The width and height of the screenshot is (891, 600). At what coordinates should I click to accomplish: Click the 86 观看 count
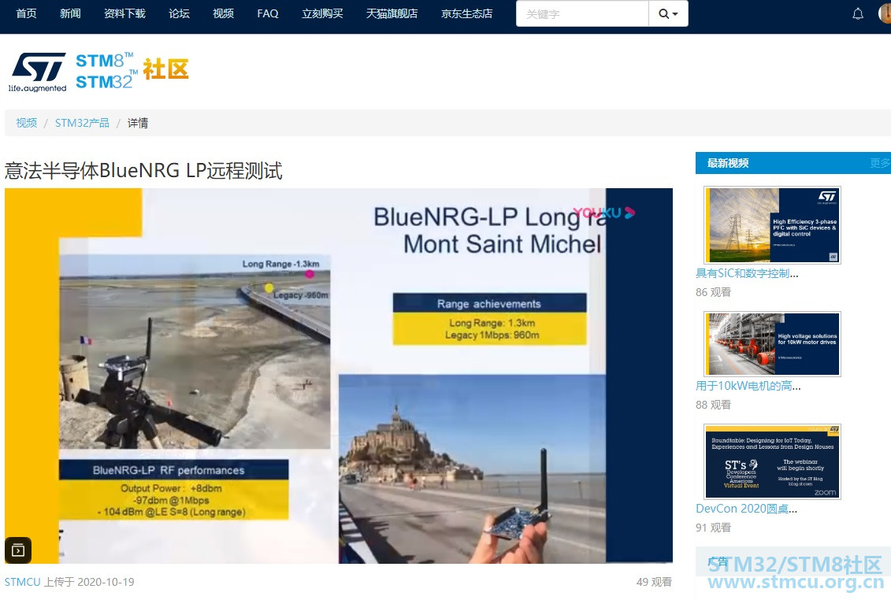(713, 292)
